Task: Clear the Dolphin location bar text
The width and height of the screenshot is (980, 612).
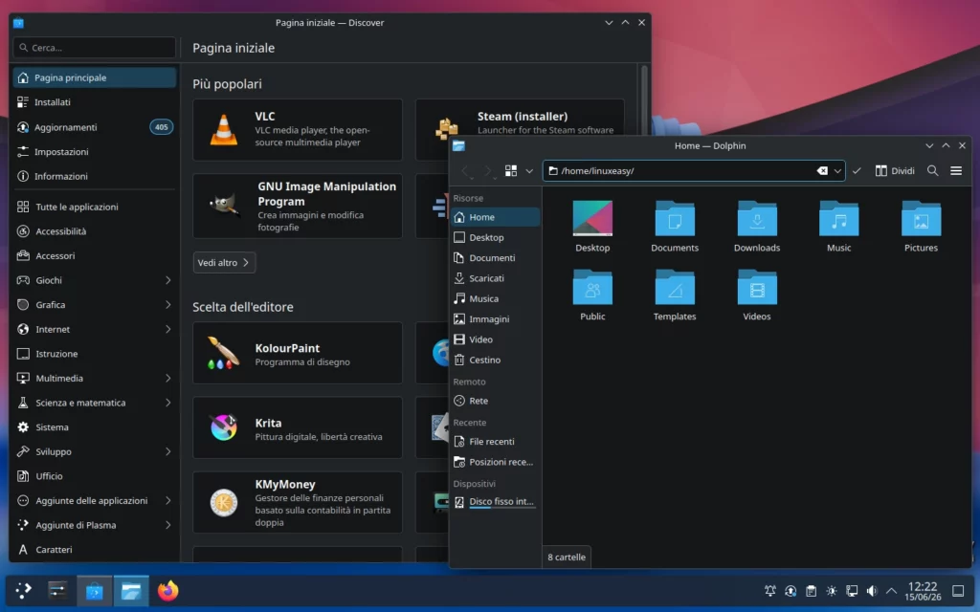Action: coord(822,170)
